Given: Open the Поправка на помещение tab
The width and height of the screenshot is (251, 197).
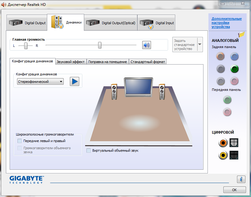Looking at the screenshot, I should pyautogui.click(x=107, y=62).
